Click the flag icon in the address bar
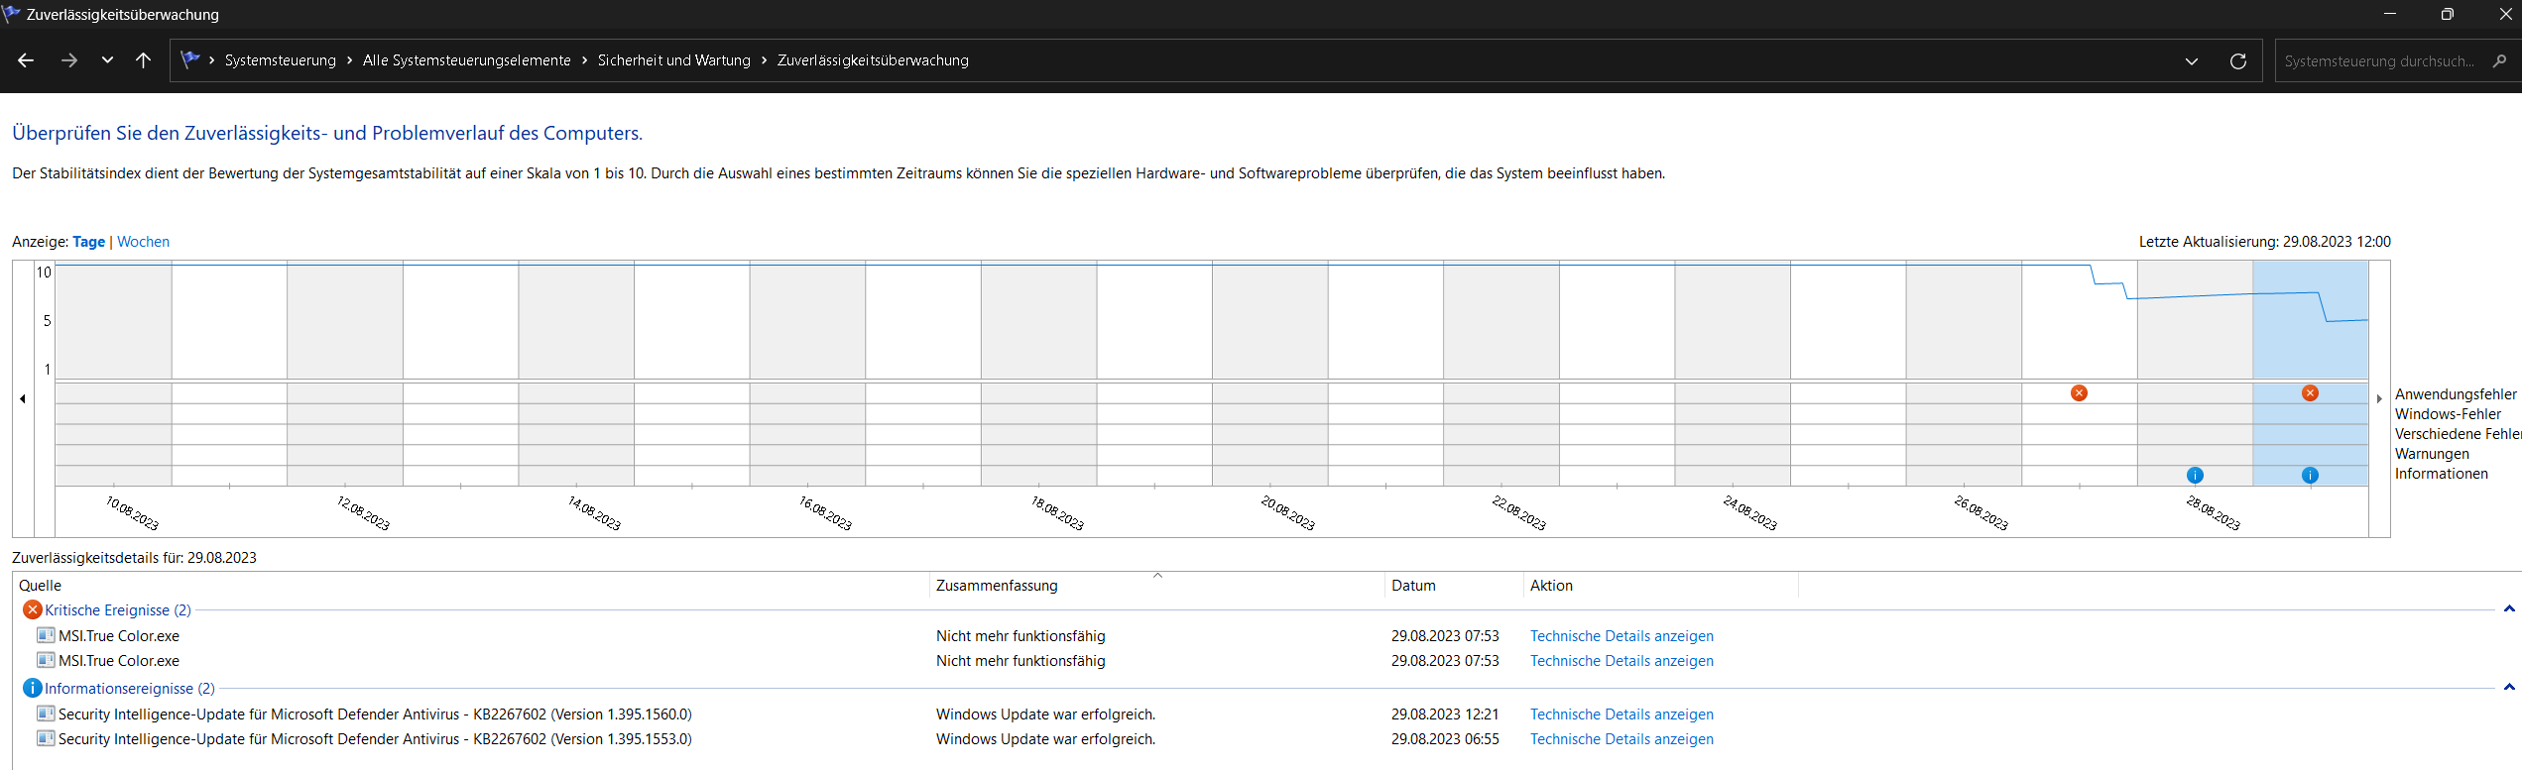Screen dimensions: 2522x770 click(190, 59)
